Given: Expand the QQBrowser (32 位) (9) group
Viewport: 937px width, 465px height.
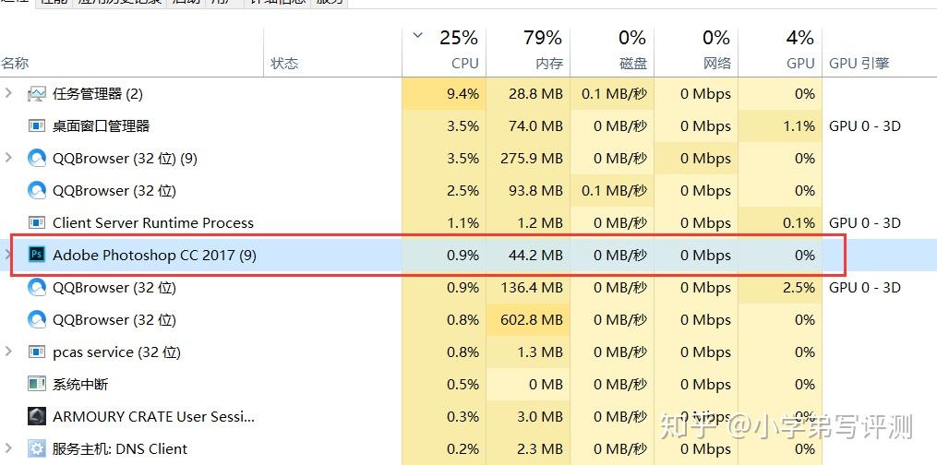Looking at the screenshot, I should pyautogui.click(x=9, y=159).
